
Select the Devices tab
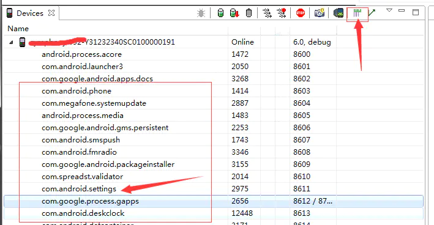30,13
